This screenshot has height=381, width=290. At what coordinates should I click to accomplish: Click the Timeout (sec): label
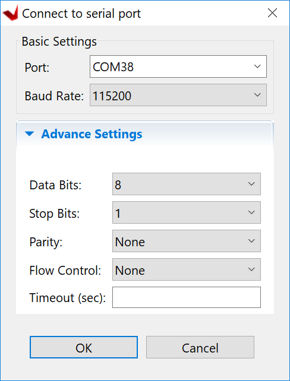click(68, 298)
